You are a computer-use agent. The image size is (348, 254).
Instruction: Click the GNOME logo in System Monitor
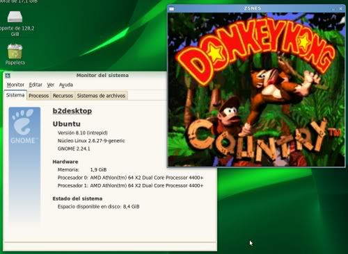pos(24,126)
